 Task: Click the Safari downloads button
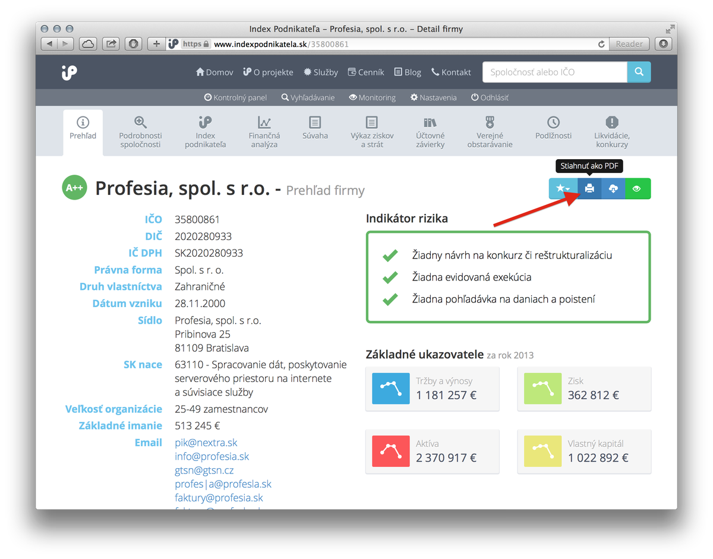click(663, 43)
